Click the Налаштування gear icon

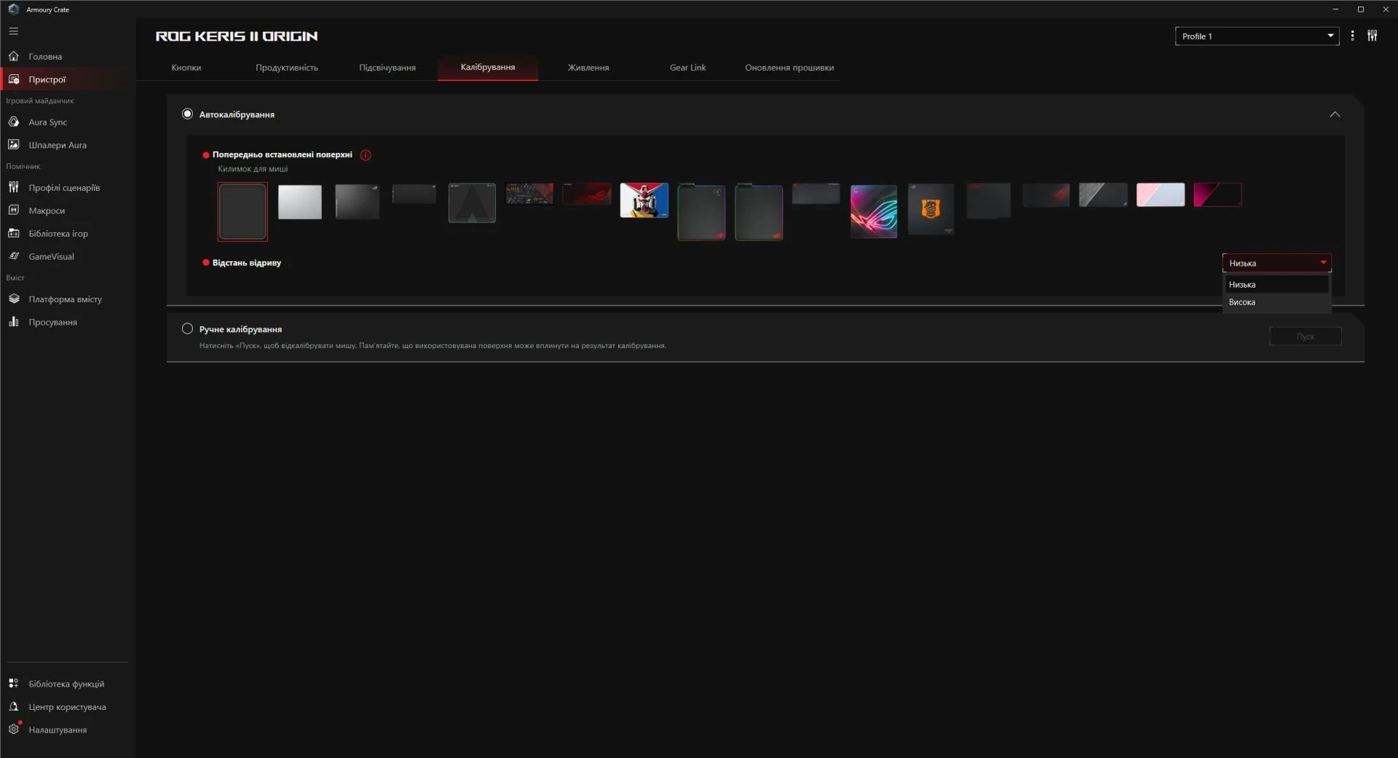point(14,729)
